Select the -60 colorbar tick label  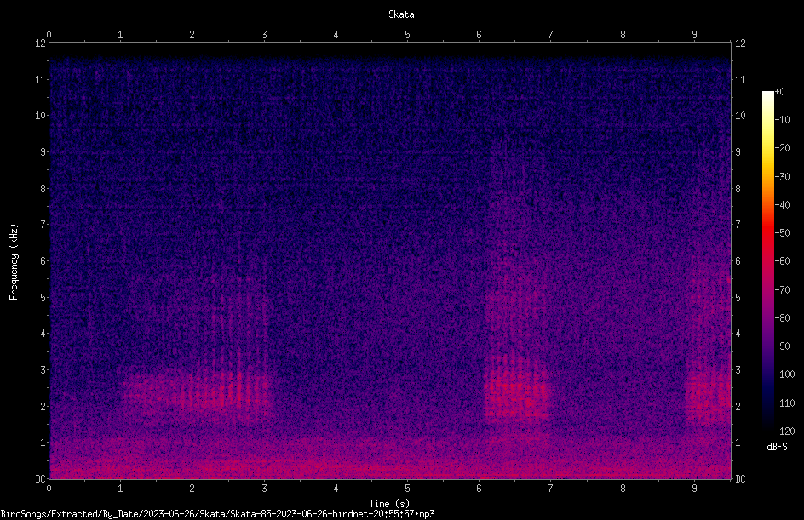click(x=782, y=261)
